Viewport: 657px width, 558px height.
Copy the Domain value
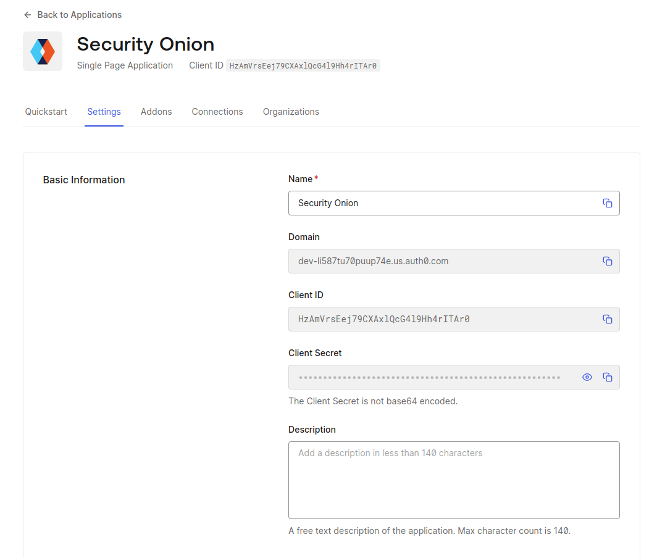(x=608, y=261)
